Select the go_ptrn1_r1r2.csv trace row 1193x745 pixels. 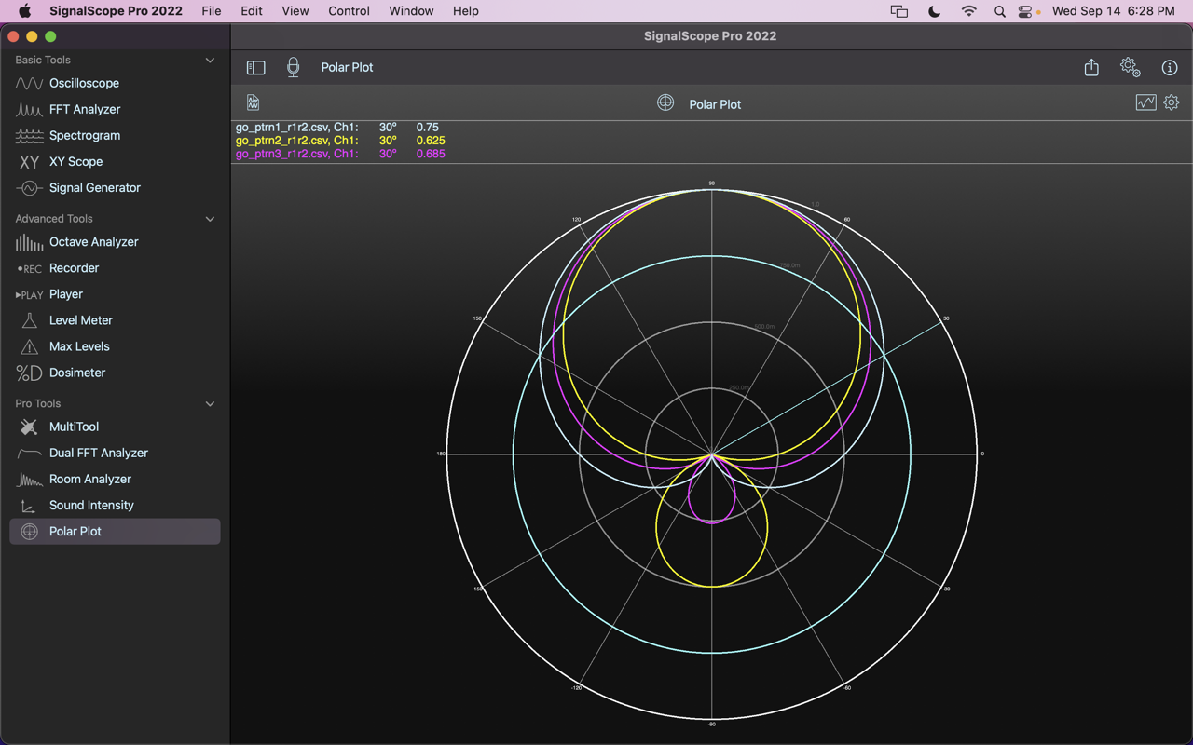(337, 127)
